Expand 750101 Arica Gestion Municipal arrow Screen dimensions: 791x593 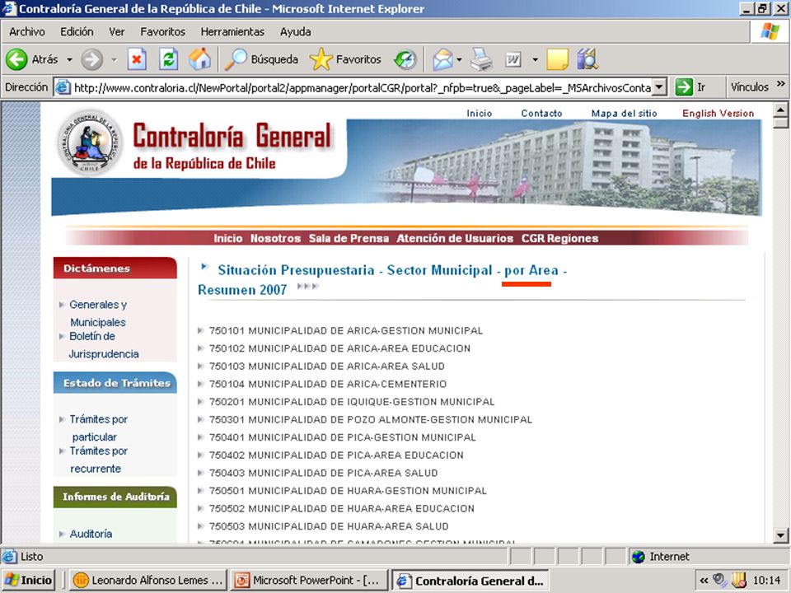coord(201,331)
